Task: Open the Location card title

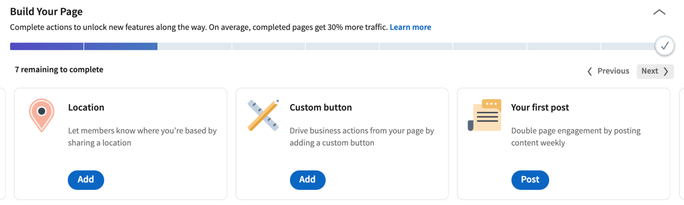Action: point(86,107)
